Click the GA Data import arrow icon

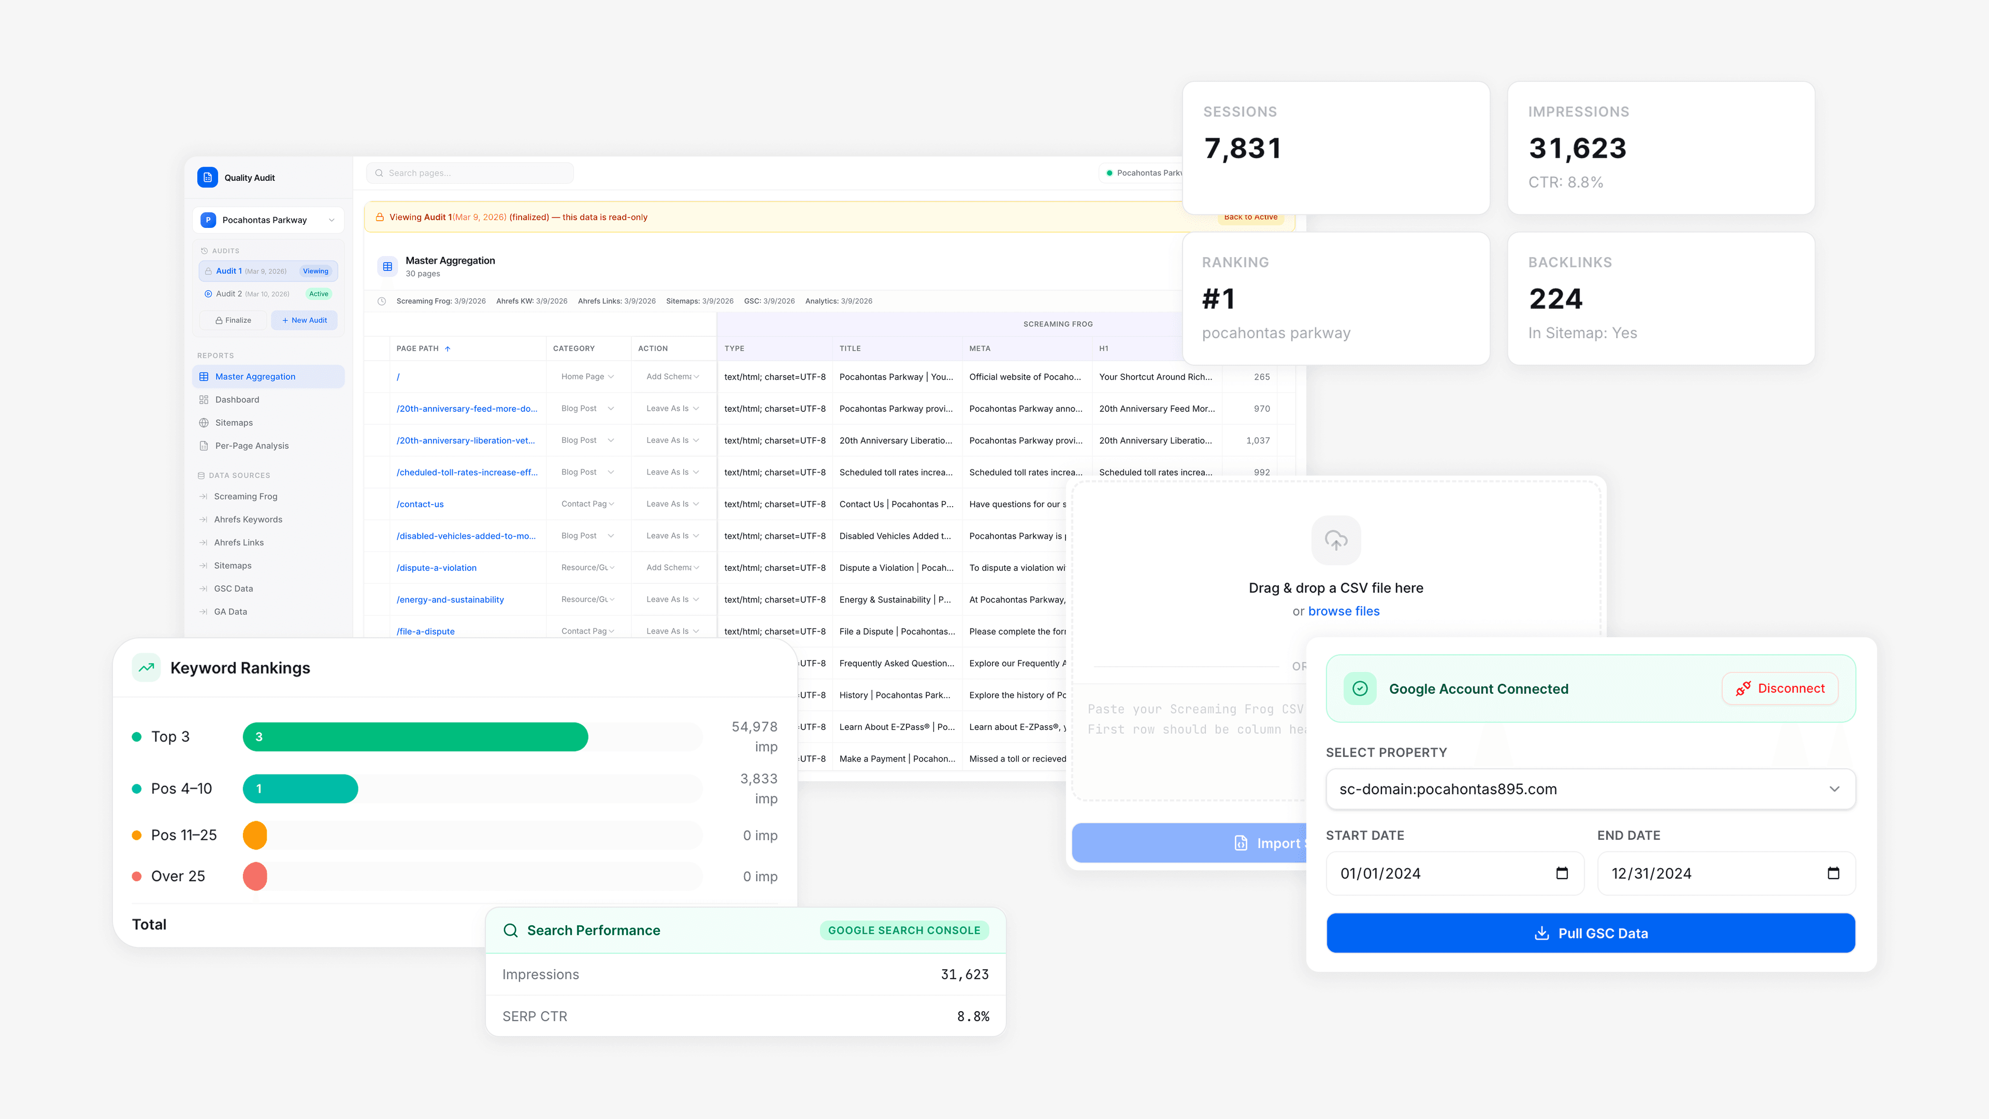[x=203, y=612]
